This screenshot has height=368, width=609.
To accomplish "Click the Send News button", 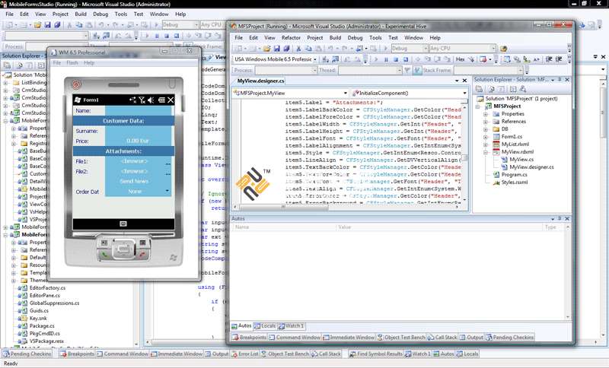I will click(135, 181).
